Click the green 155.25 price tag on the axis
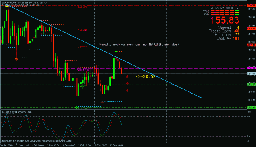Viewport: 256px width, 147px height. pos(251,85)
